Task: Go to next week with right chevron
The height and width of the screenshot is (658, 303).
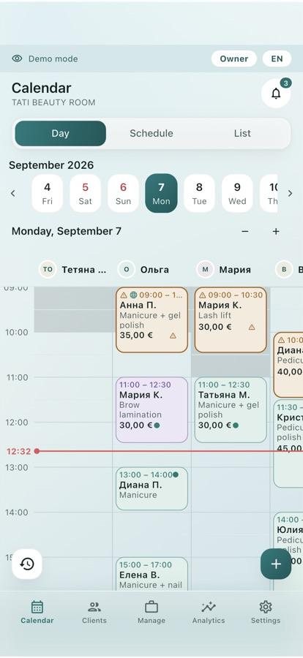Action: pos(290,193)
